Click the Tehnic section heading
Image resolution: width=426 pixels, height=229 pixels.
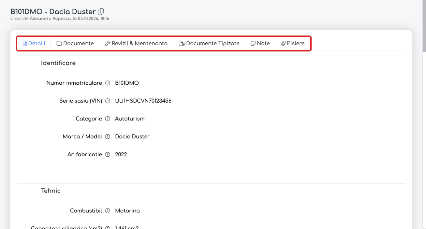[x=51, y=191]
